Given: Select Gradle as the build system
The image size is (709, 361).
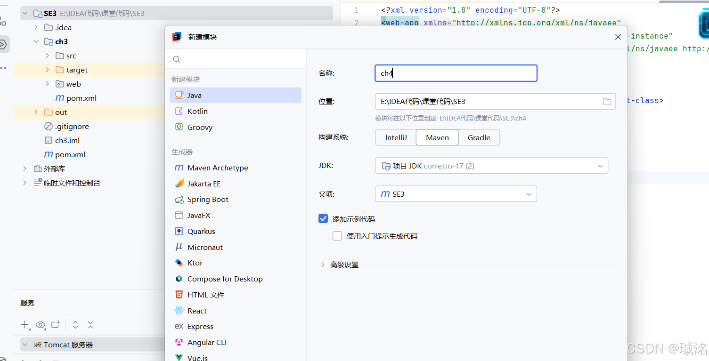Looking at the screenshot, I should point(479,137).
